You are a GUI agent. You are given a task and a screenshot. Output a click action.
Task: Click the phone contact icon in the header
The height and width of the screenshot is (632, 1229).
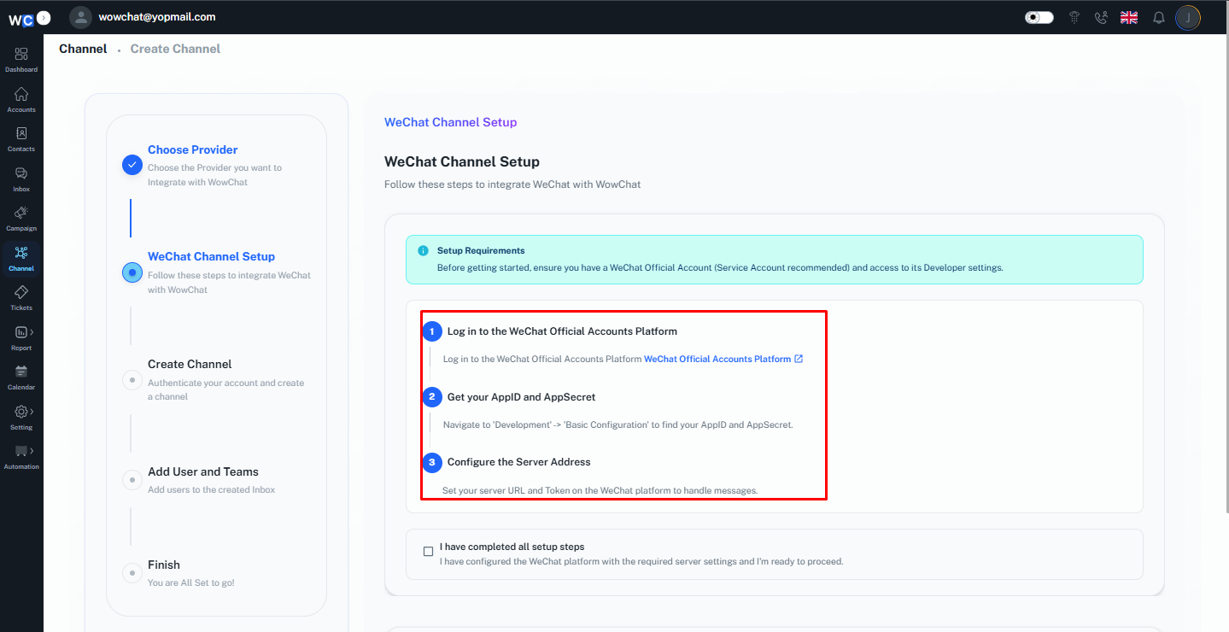coord(1101,17)
